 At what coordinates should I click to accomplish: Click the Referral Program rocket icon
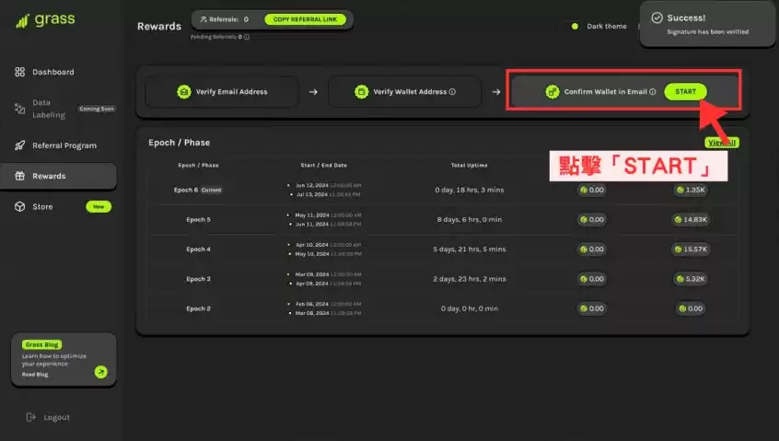20,145
